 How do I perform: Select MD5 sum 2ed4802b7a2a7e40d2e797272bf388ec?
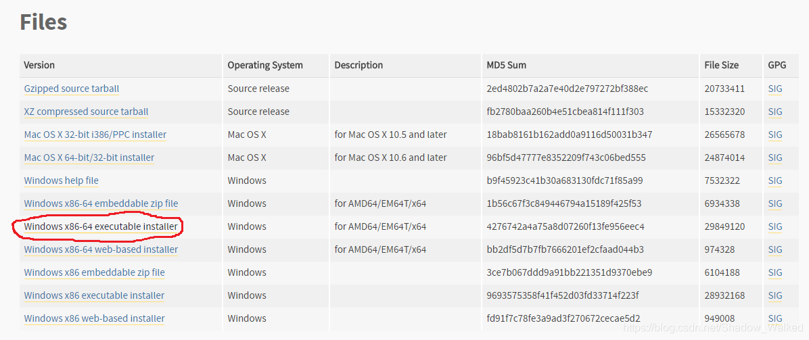[x=567, y=89]
